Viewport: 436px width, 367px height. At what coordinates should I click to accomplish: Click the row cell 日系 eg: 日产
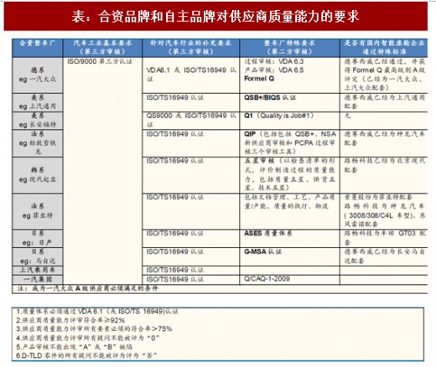[x=38, y=238]
